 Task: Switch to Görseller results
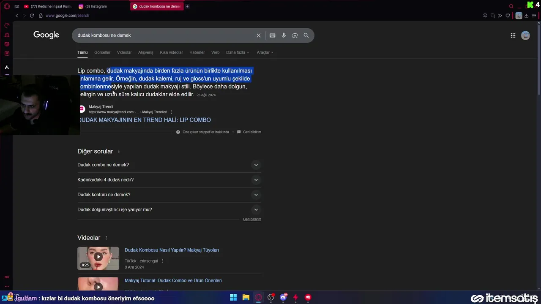click(x=102, y=52)
